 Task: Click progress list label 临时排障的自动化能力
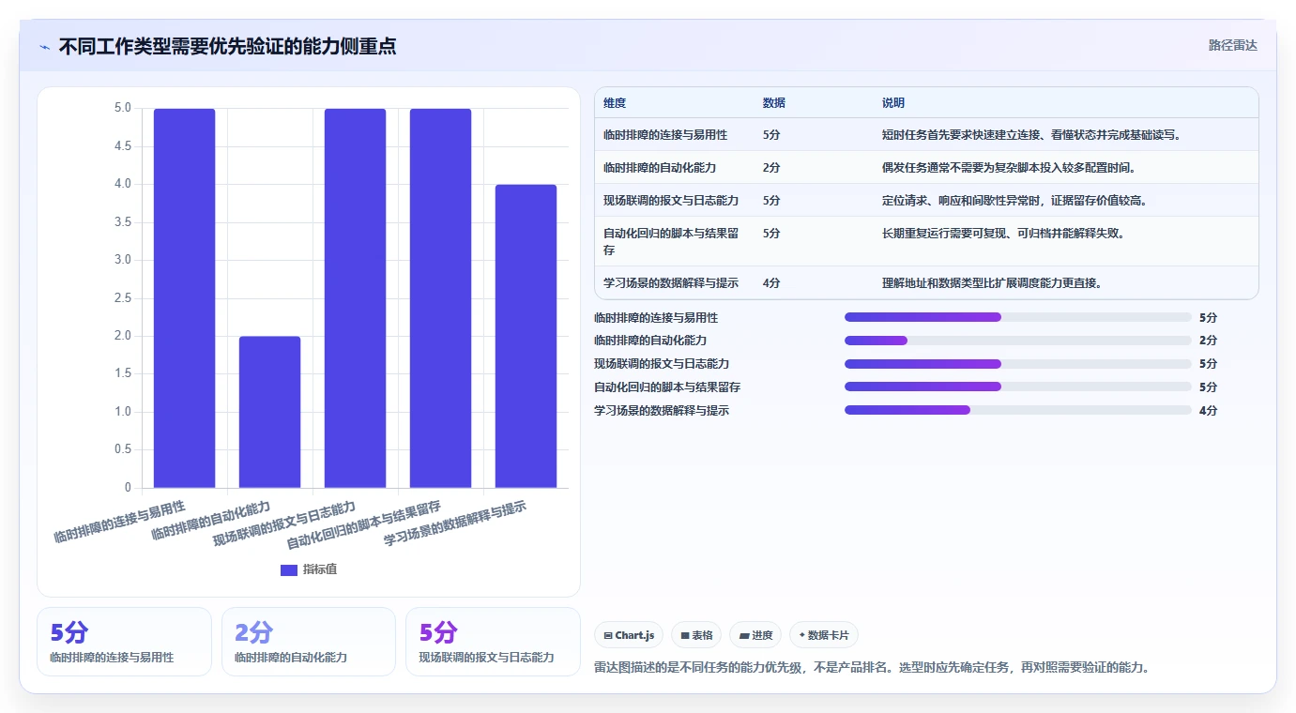click(650, 341)
